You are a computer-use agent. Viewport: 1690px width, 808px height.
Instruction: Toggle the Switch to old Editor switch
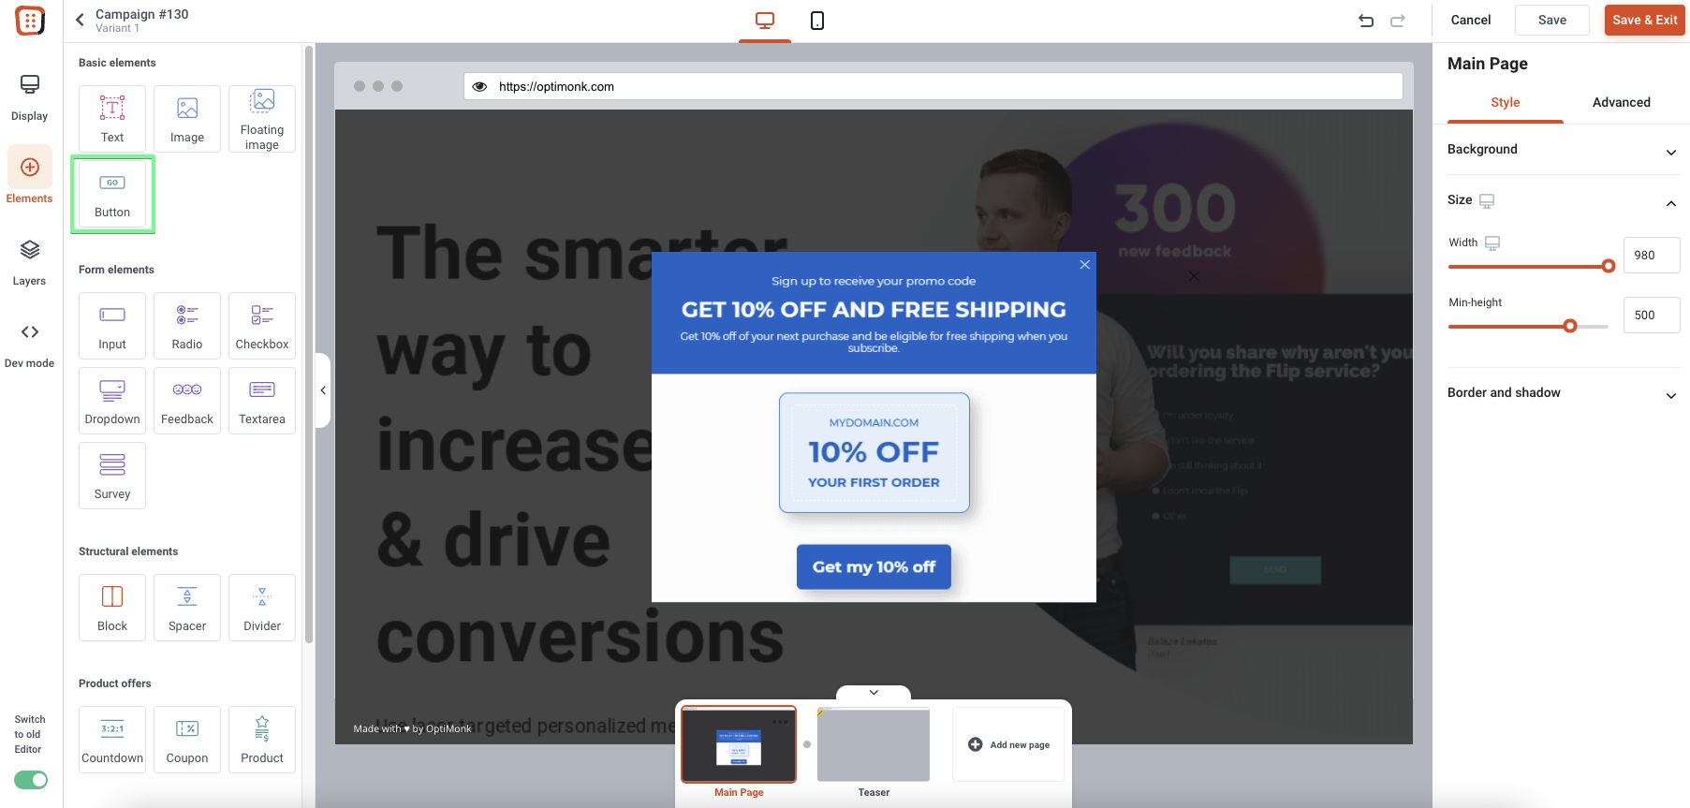point(31,780)
